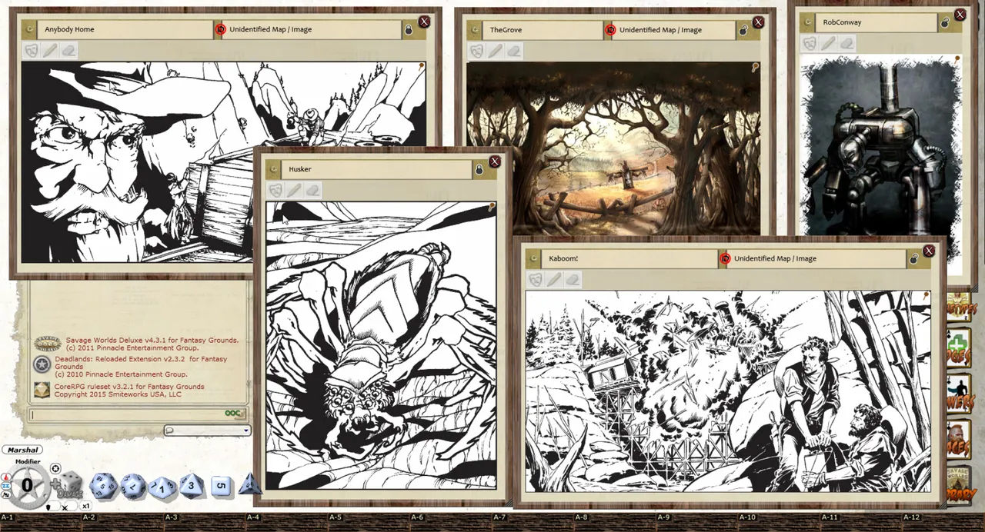This screenshot has width=985, height=532.
Task: Click the pin icon on Kaboom! image corner
Action: tap(927, 295)
